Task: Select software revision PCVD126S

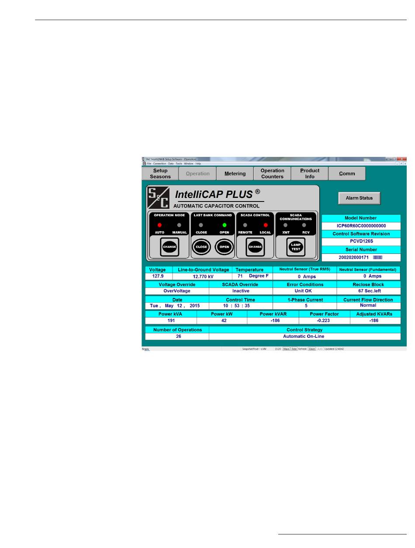Action: click(361, 241)
